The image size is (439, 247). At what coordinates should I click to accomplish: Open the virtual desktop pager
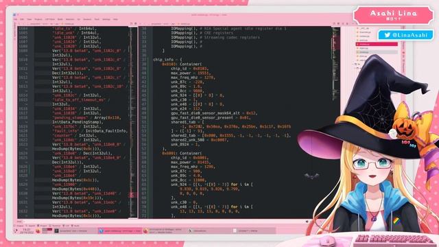pos(47,231)
